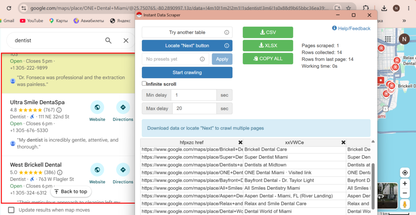Click the hfpxzc href column header
The image size is (416, 215).
tap(192, 142)
